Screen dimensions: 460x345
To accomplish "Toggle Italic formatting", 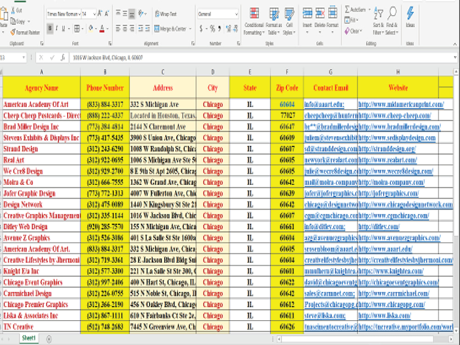I will tap(57, 29).
